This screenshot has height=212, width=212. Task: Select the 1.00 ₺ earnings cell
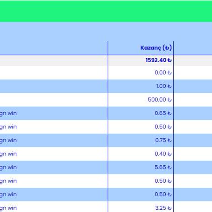[x=163, y=86]
